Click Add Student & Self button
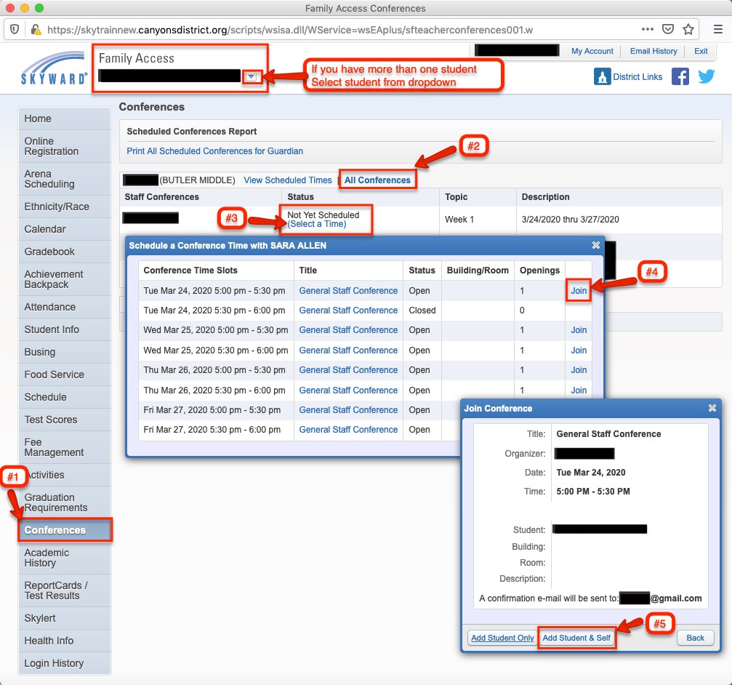The width and height of the screenshot is (732, 685). point(577,638)
